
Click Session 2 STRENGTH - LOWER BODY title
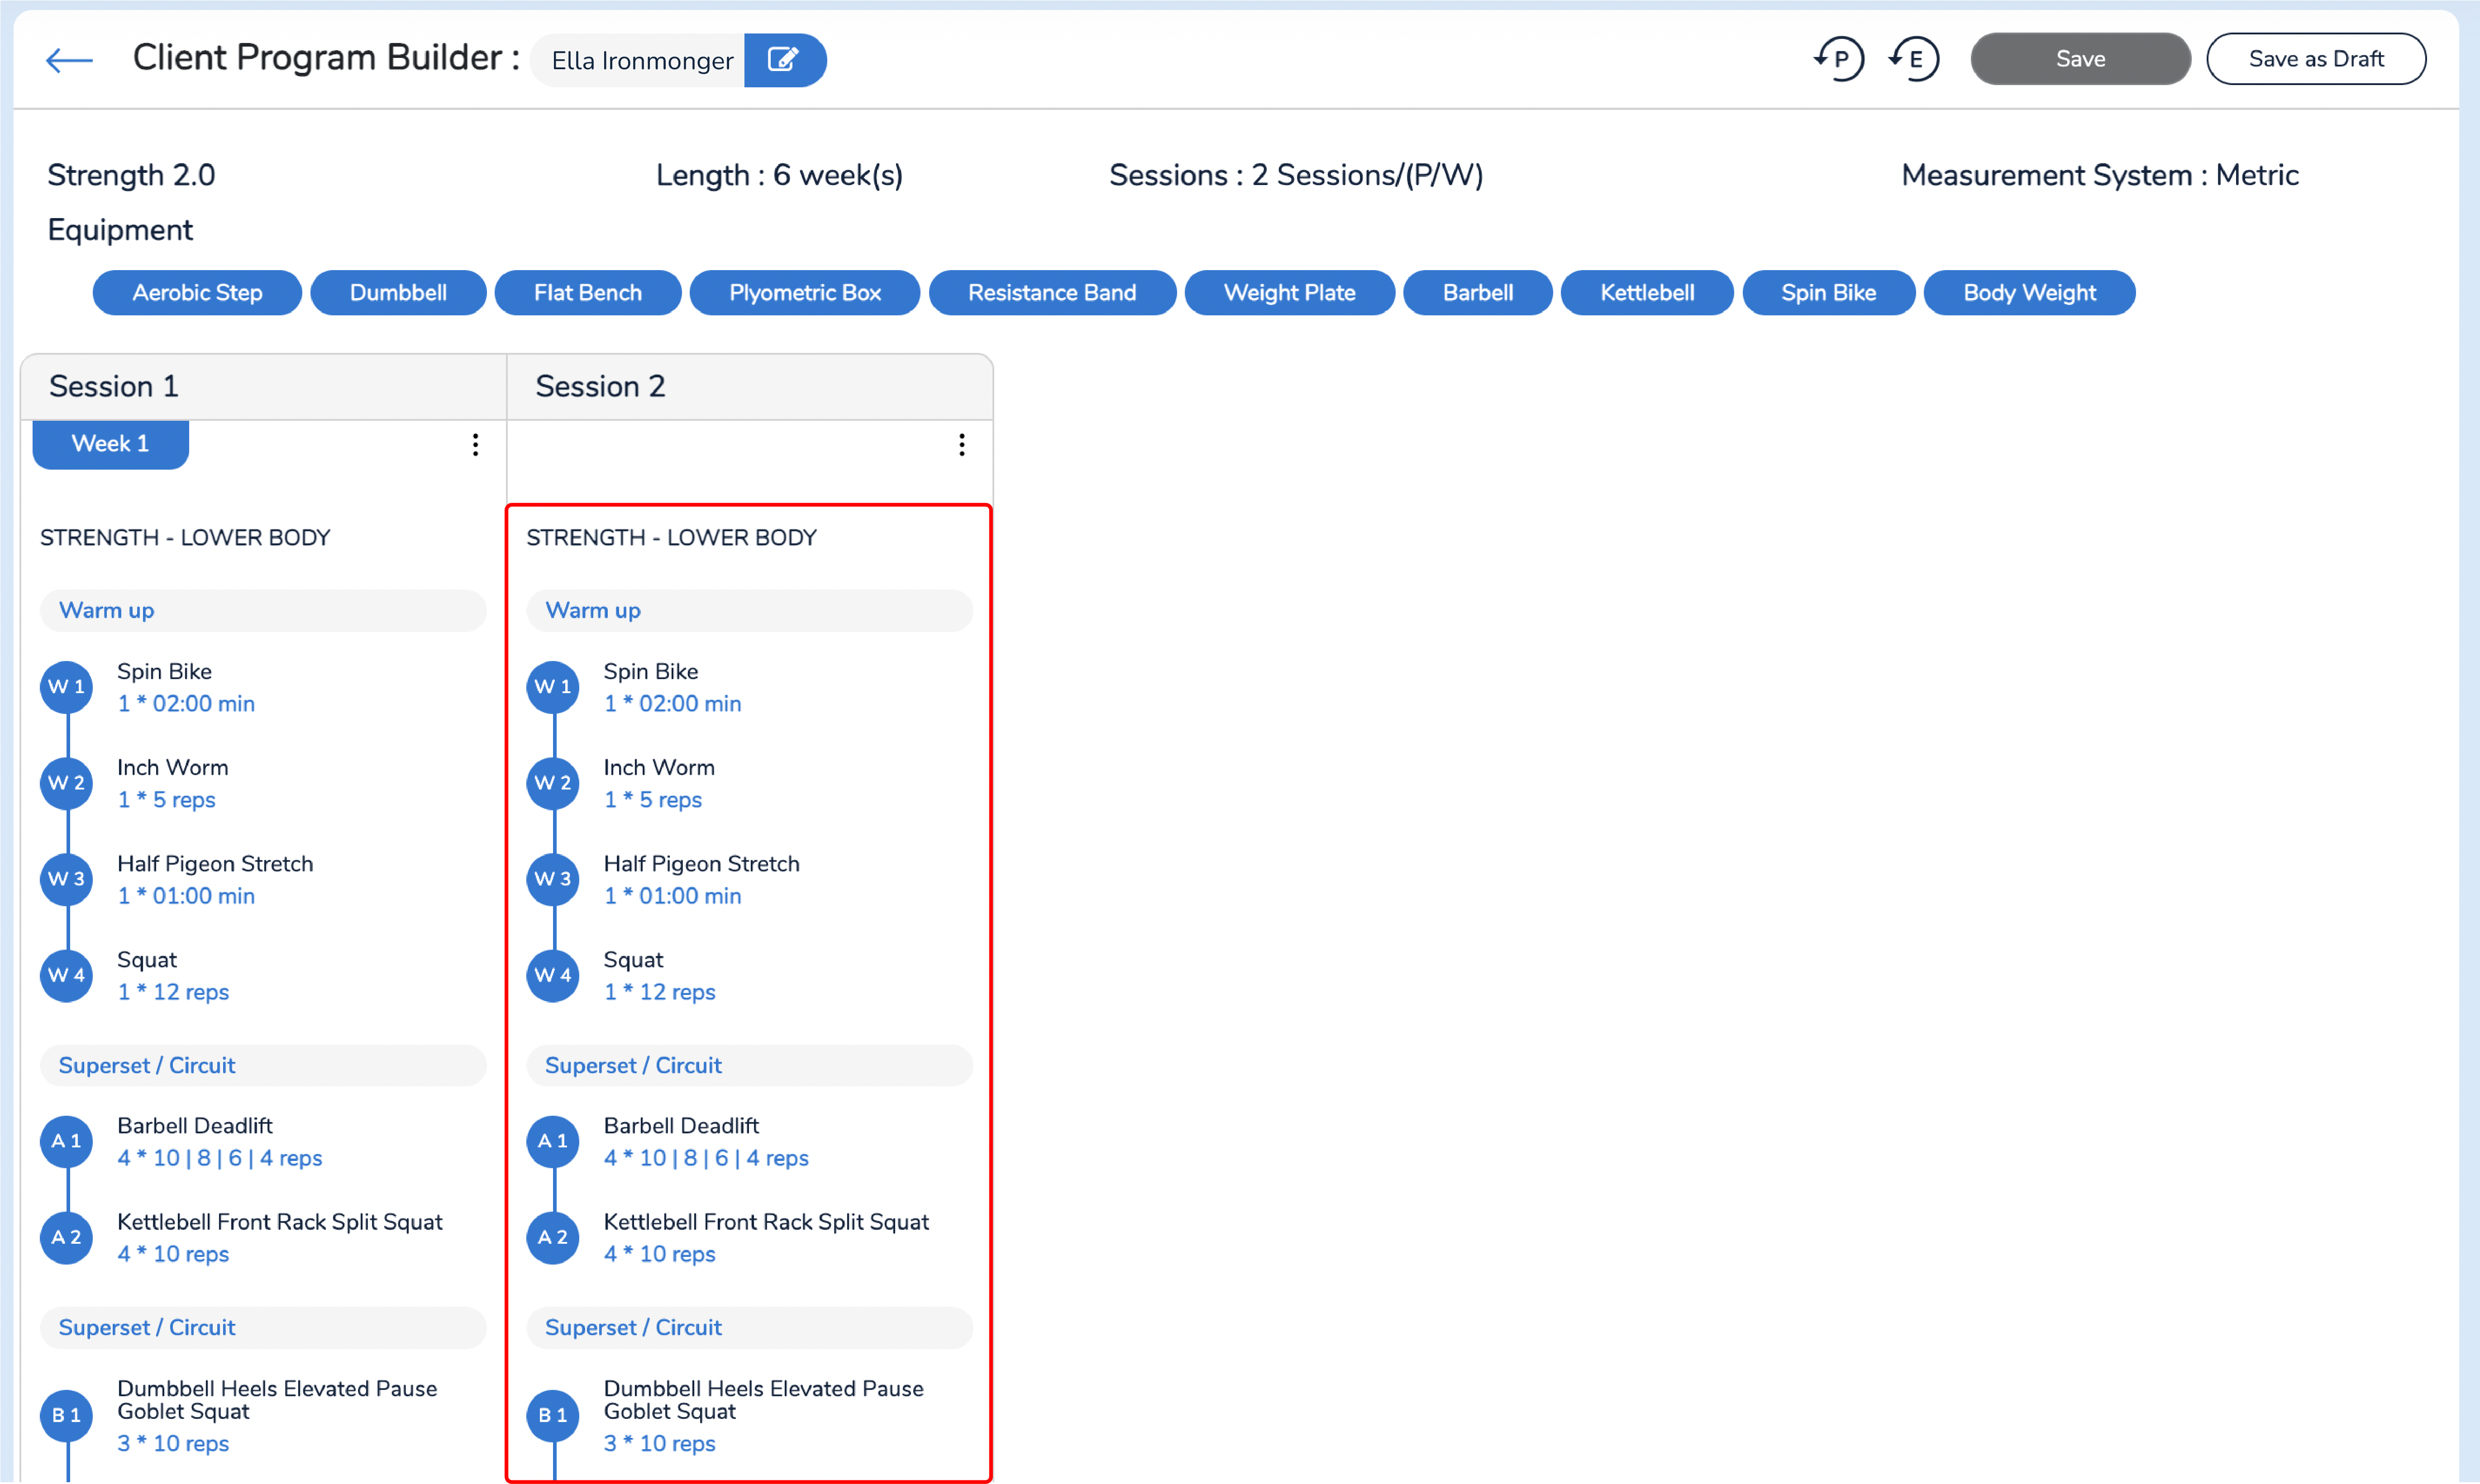tap(671, 538)
